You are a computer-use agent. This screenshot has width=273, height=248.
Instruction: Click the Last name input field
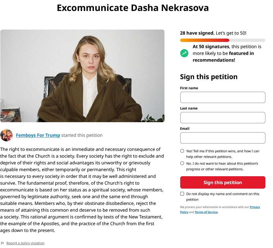pyautogui.click(x=223, y=118)
